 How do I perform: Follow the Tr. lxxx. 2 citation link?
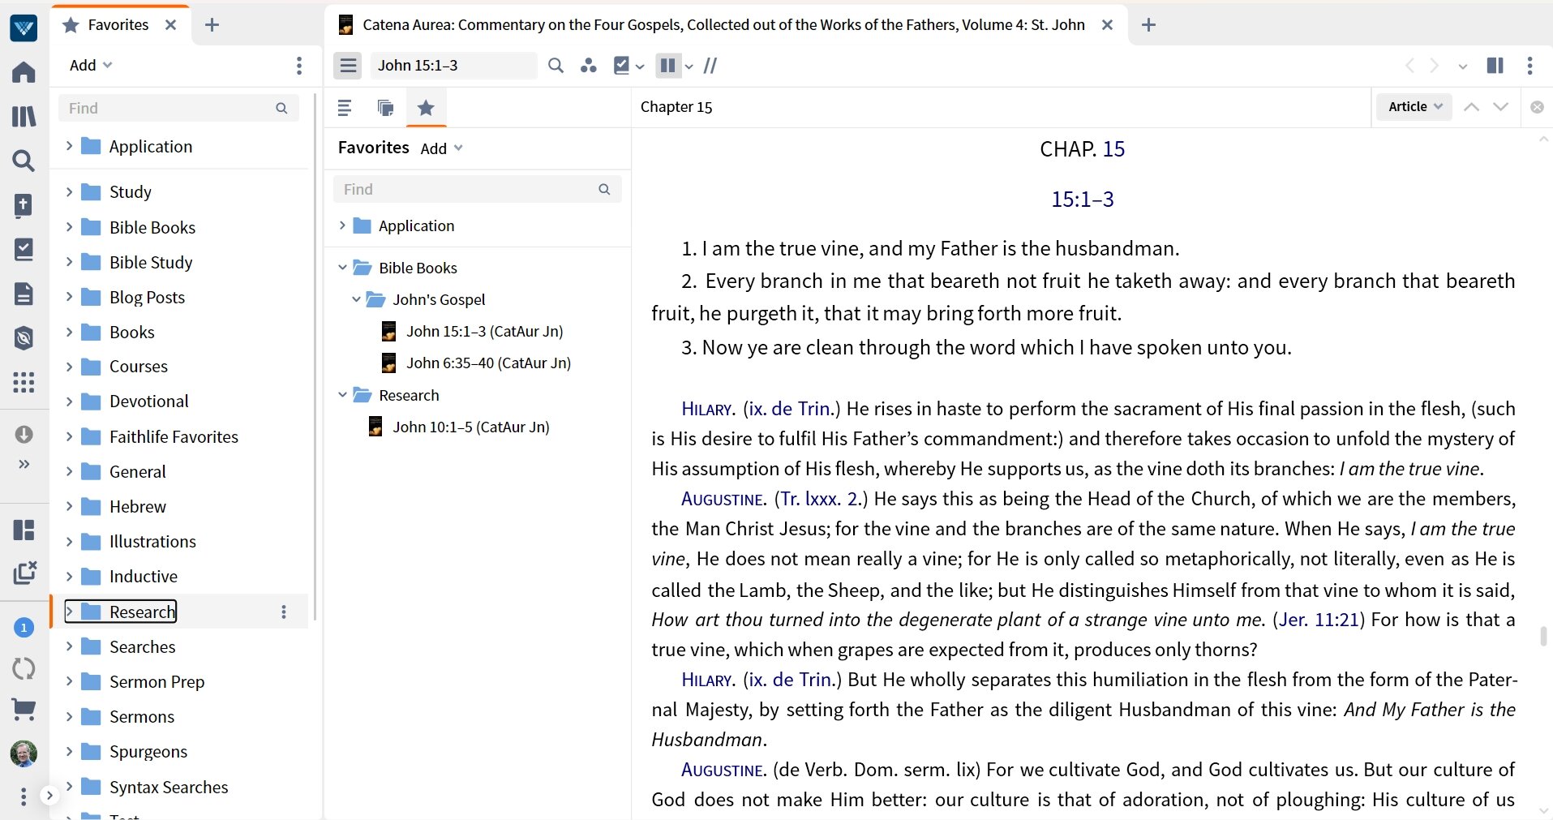(x=821, y=499)
